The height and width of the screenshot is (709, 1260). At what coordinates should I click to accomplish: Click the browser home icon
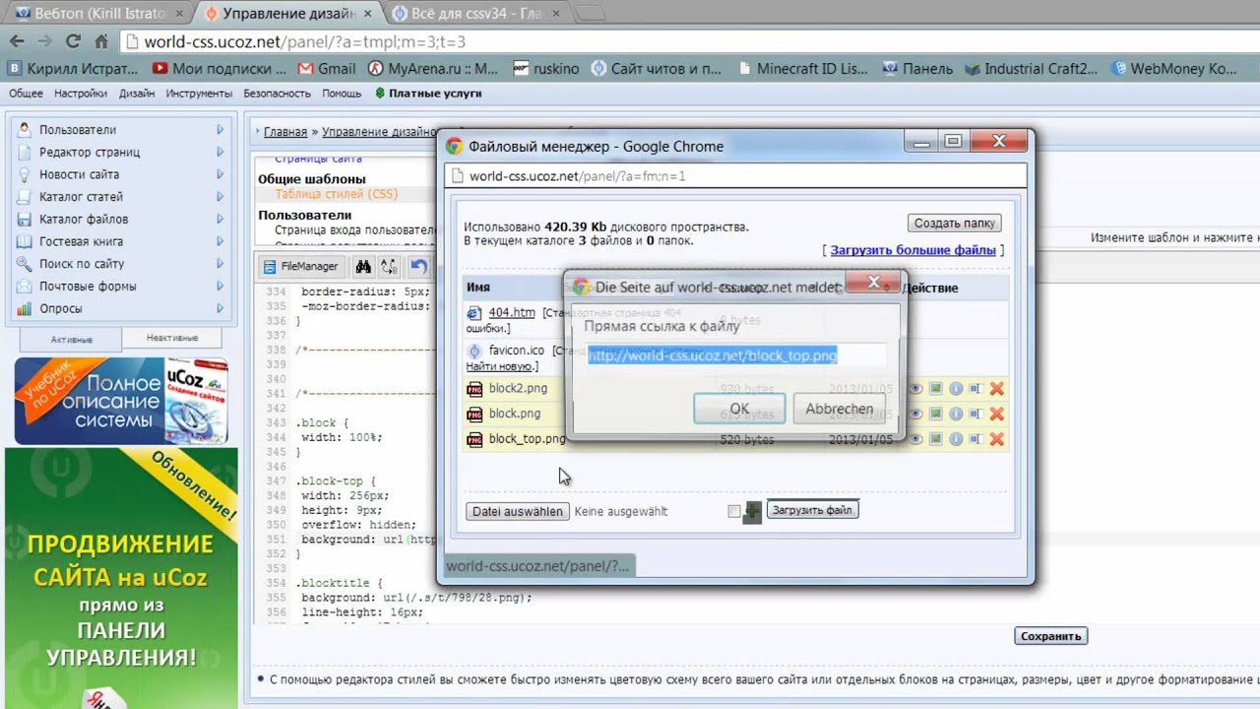click(x=100, y=41)
